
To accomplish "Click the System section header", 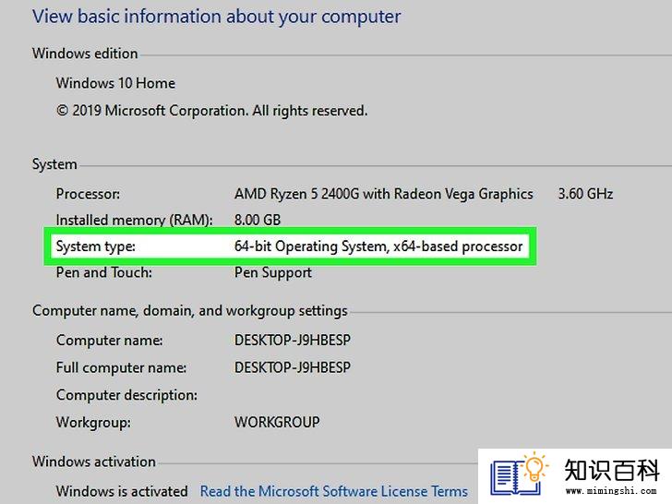I will 54,164.
